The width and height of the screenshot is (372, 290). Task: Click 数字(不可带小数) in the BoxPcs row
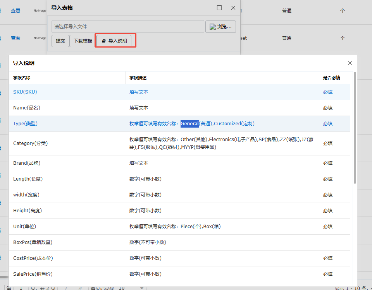point(148,242)
